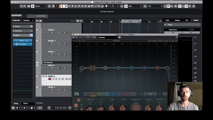Click the F6 split sidechain icon
Screen dimensions: 213x120
[82, 105]
